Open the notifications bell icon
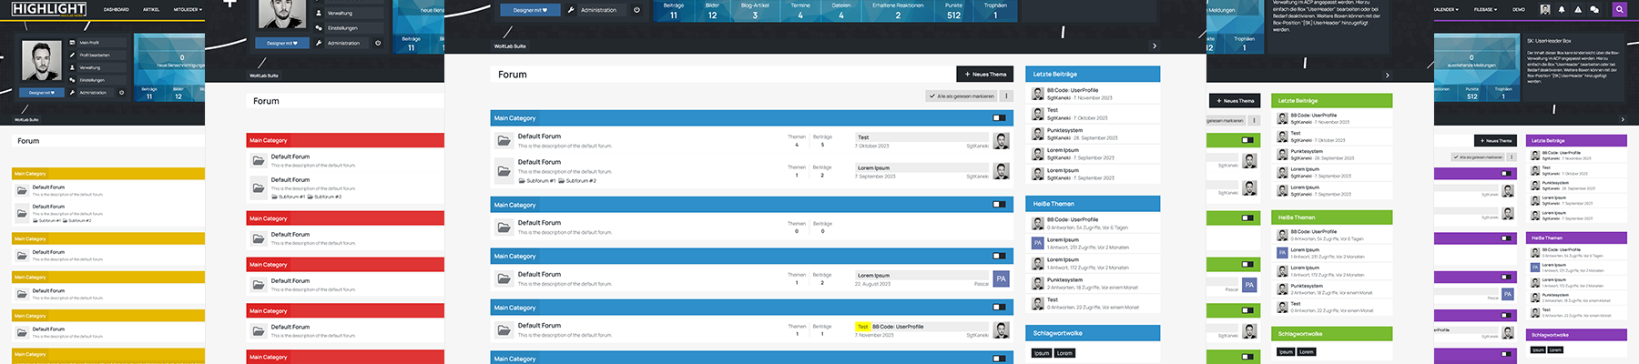This screenshot has height=364, width=1639. point(1562,9)
